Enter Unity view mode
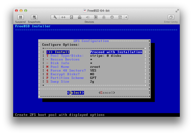This screenshot has height=135, width=193. (x=171, y=17)
